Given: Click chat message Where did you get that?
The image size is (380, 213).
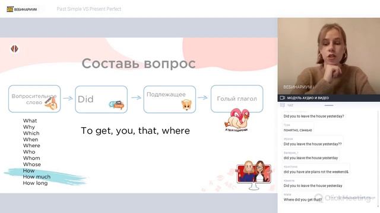Looking at the screenshot, I should tap(303, 199).
